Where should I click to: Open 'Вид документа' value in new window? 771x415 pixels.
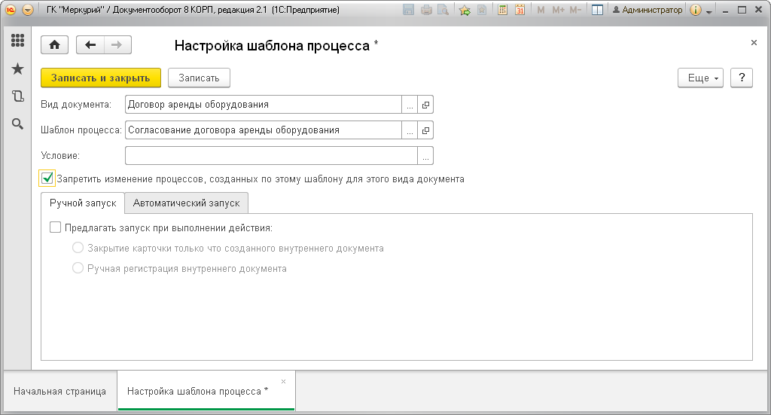[x=425, y=105]
